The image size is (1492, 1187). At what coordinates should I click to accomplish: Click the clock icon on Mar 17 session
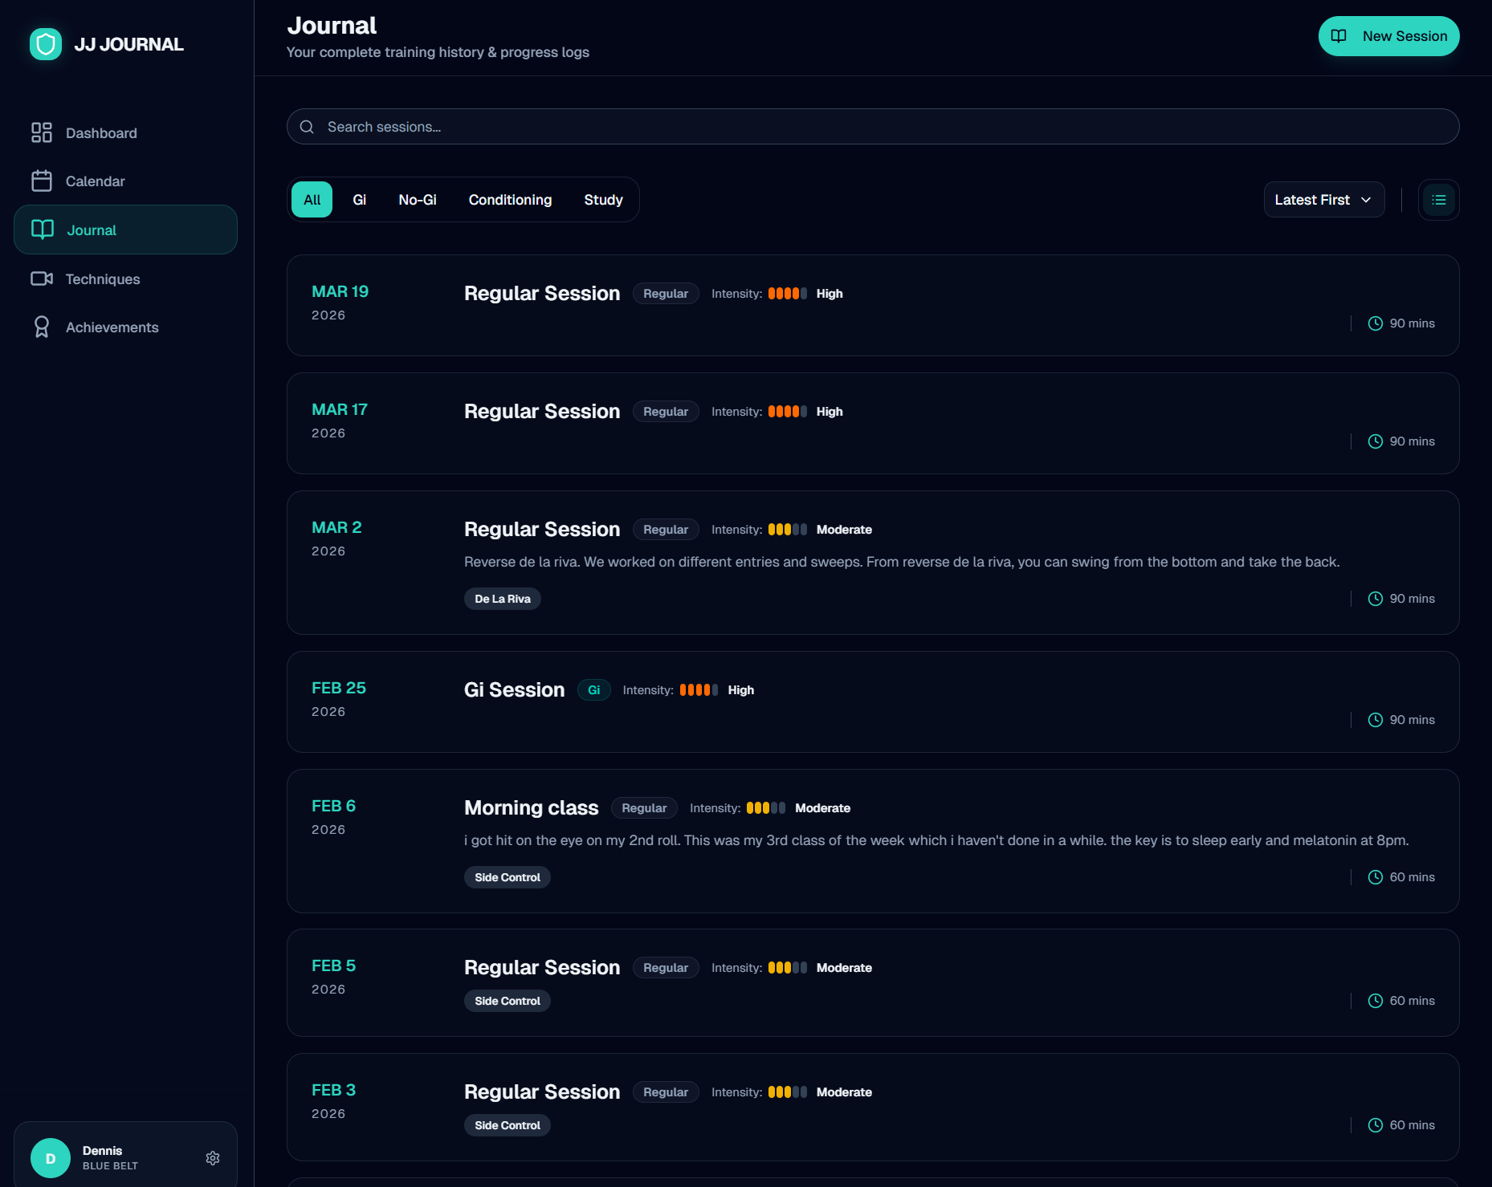coord(1376,441)
